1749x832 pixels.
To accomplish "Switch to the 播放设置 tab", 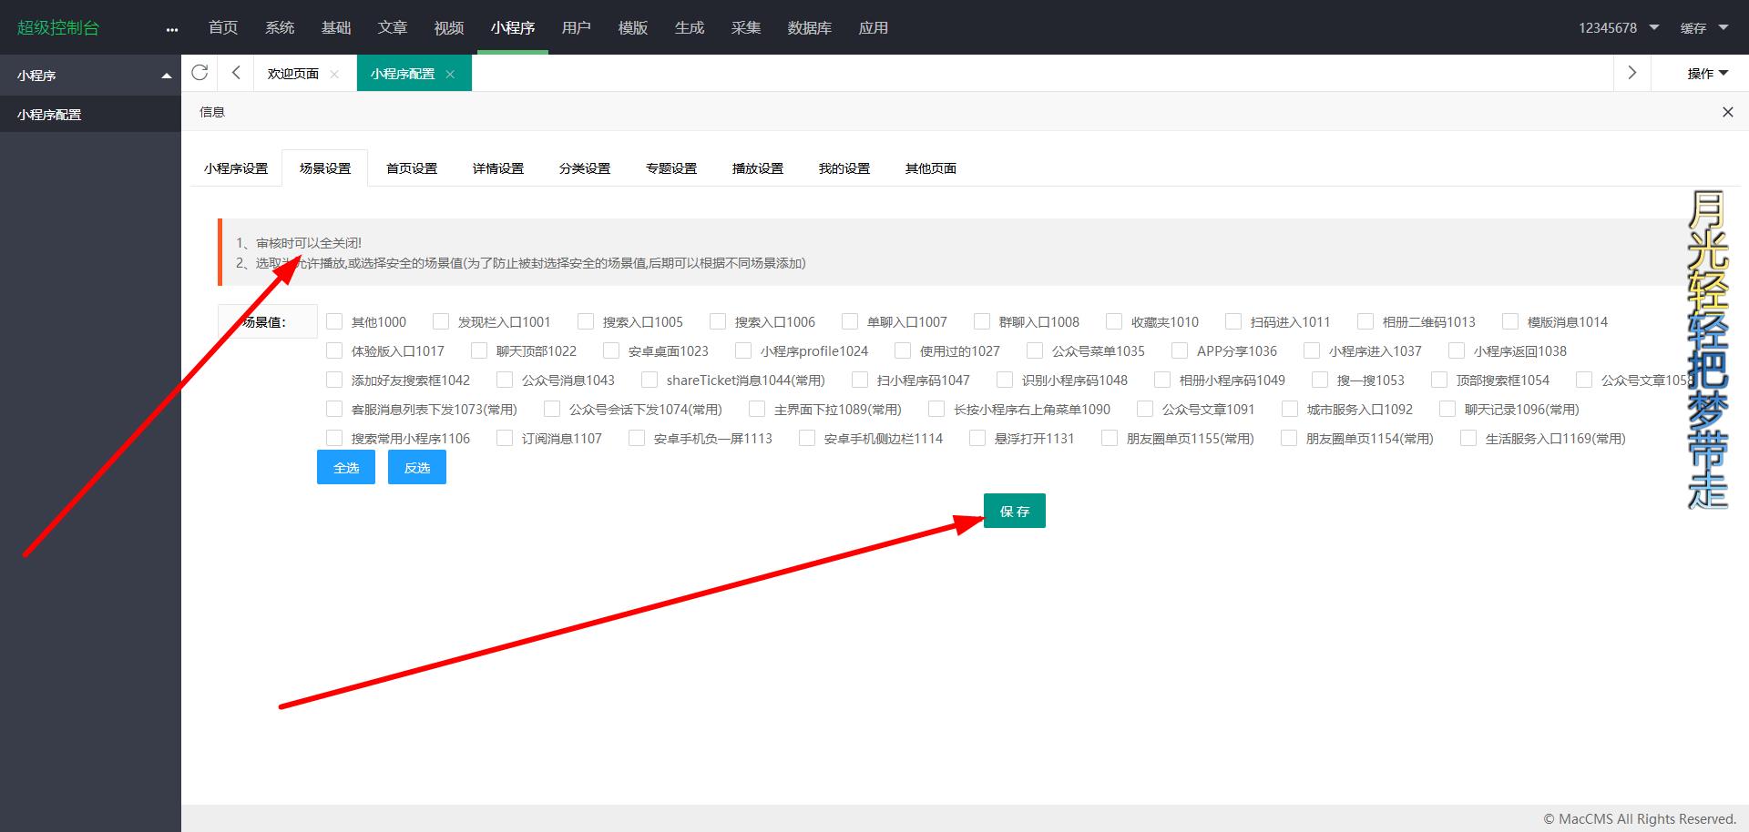I will 756,167.
